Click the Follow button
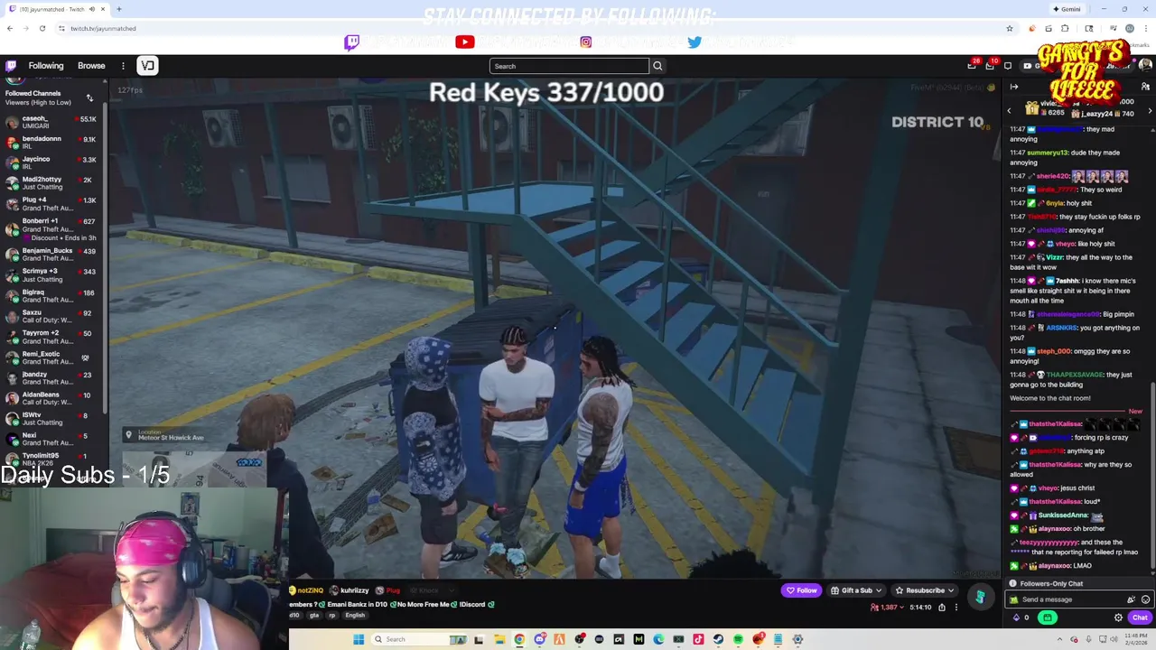 pyautogui.click(x=801, y=590)
